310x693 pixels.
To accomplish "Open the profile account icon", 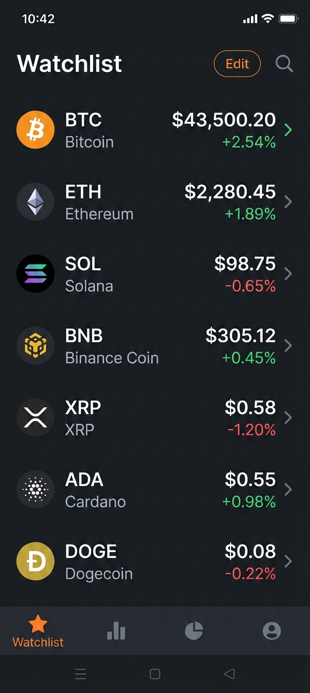I will point(271,631).
